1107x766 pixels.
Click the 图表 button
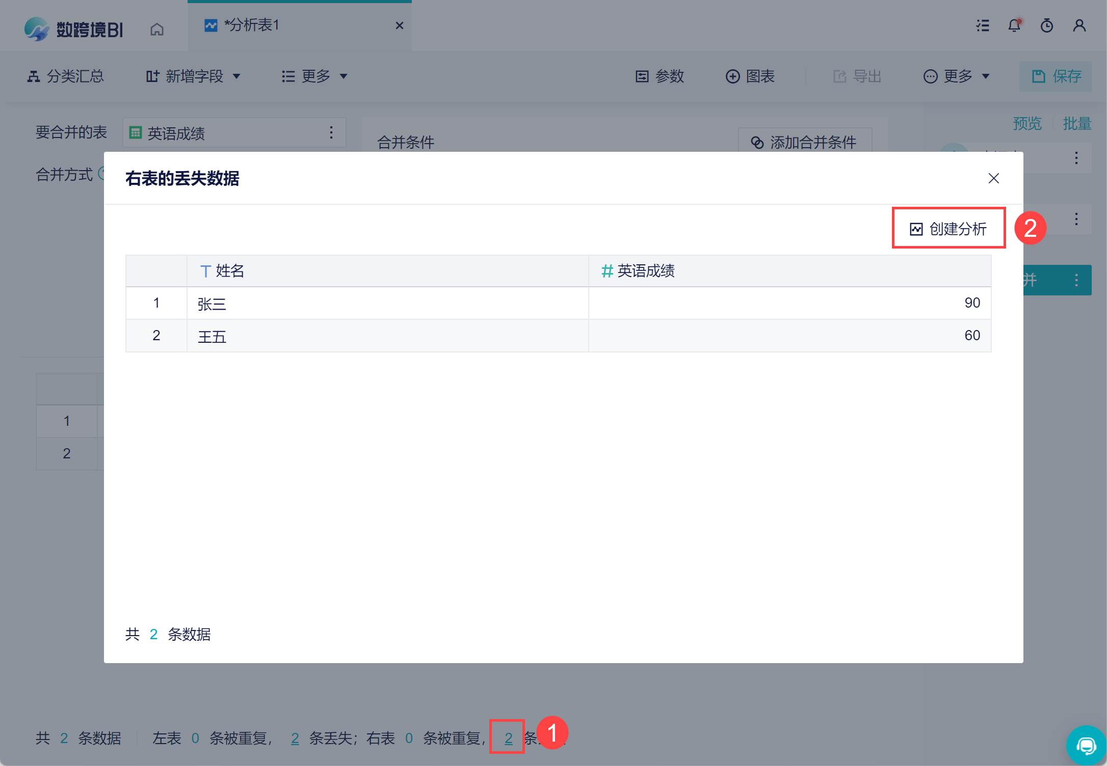[750, 76]
